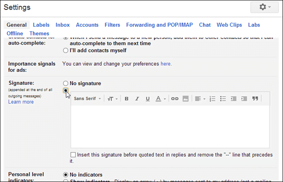This screenshot has height=182, width=283.
Task: Switch to the Labels settings tab
Action: pyautogui.click(x=41, y=25)
